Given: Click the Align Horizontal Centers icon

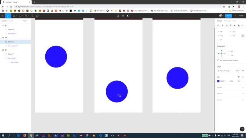Looking at the screenshot, I should (x=222, y=25).
